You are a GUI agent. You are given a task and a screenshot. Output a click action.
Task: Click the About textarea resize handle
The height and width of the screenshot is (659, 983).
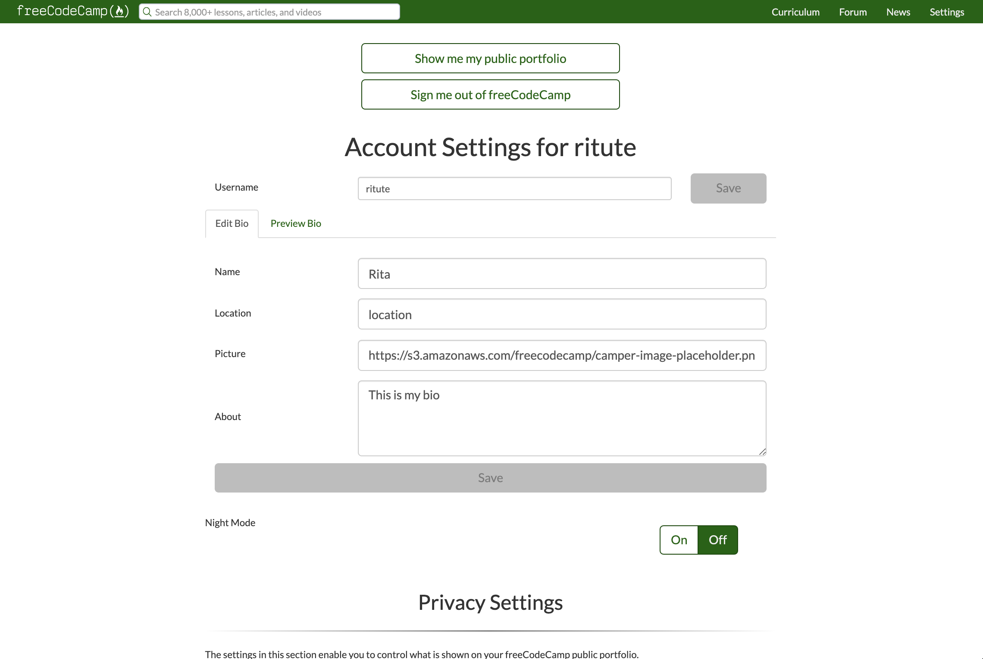pyautogui.click(x=762, y=452)
